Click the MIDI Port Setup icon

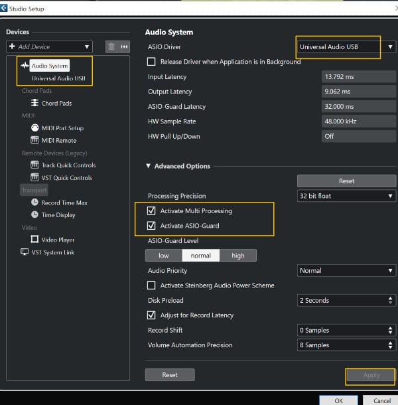[x=35, y=127]
